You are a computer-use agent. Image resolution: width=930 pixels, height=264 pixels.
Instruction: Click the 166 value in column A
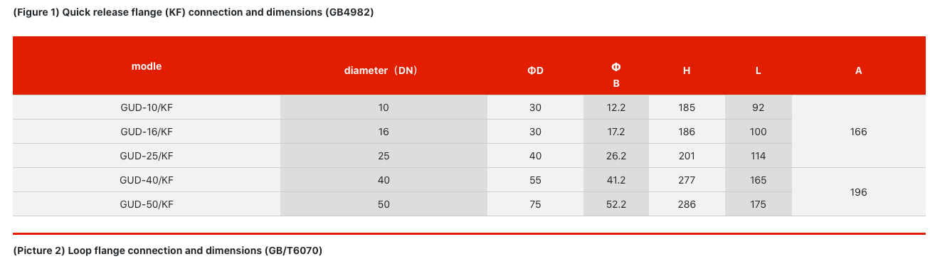[859, 132]
